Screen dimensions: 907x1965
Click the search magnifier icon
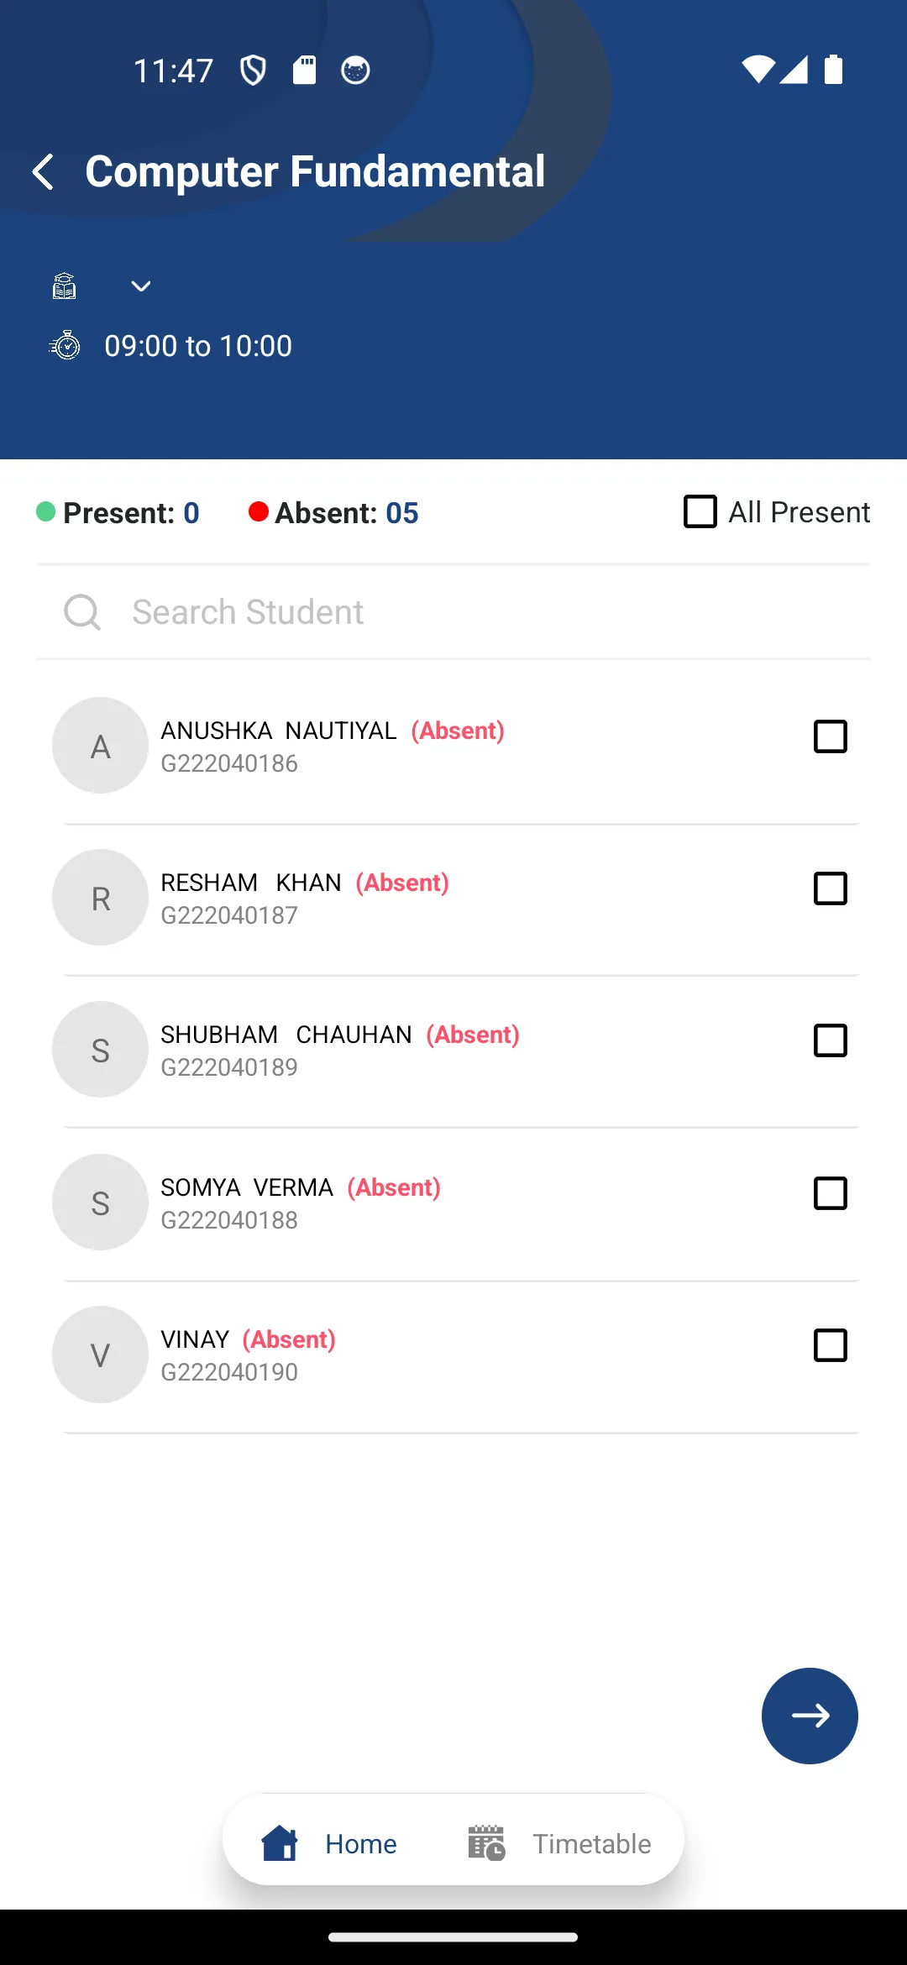click(82, 612)
